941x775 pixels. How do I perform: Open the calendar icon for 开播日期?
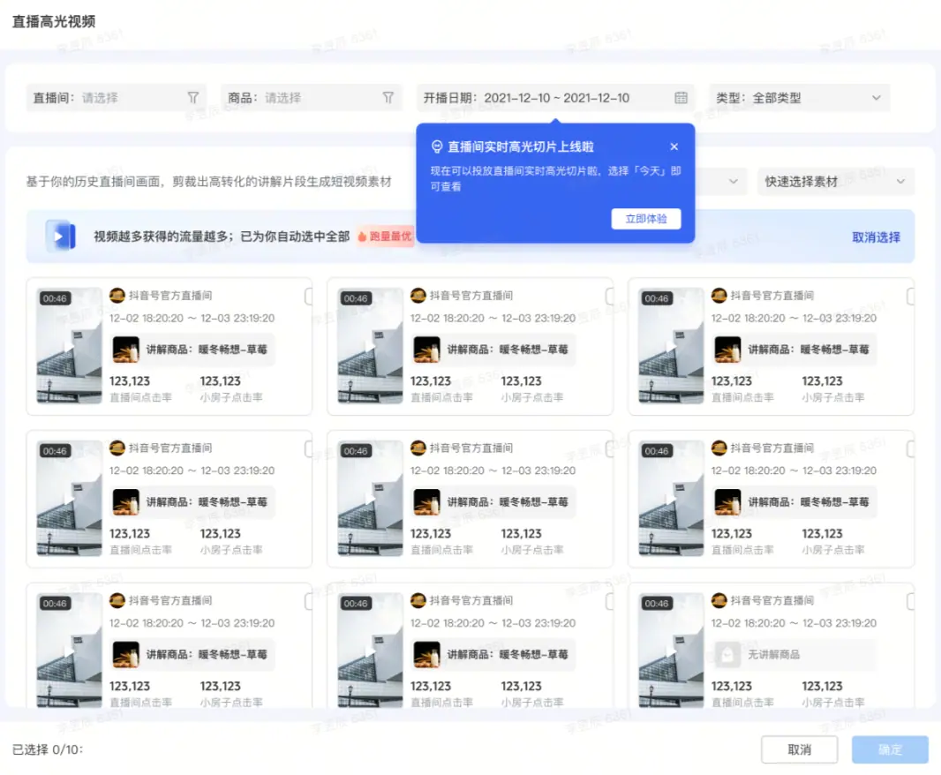tap(681, 97)
